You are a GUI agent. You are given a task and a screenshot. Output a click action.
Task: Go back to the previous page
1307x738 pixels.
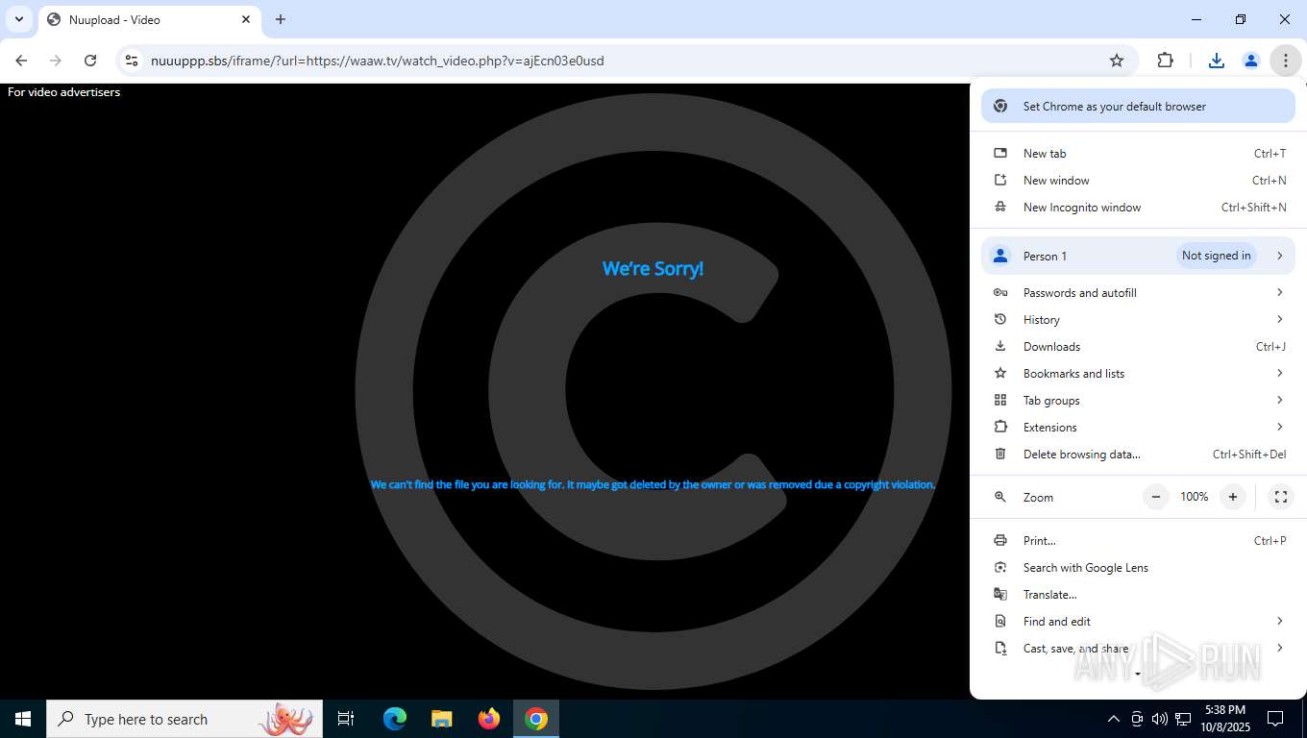[x=21, y=61]
